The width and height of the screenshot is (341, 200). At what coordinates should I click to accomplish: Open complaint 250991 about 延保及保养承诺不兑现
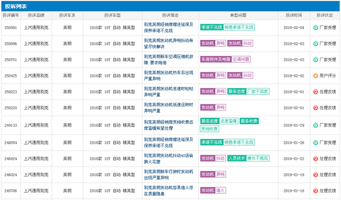169,28
